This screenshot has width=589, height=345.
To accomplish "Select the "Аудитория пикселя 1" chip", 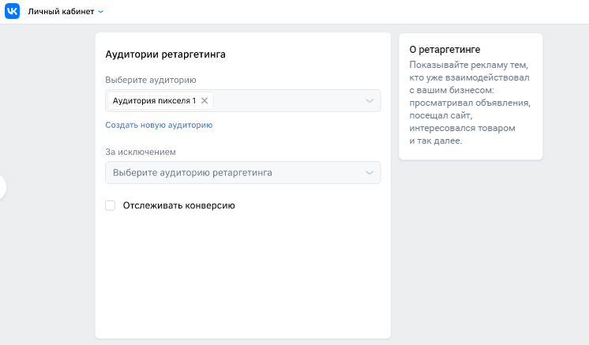I will 154,100.
